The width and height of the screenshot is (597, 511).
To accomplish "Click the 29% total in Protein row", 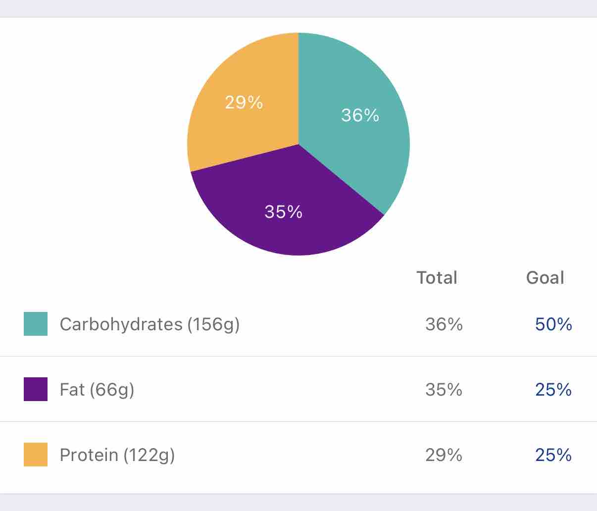I will click(444, 455).
